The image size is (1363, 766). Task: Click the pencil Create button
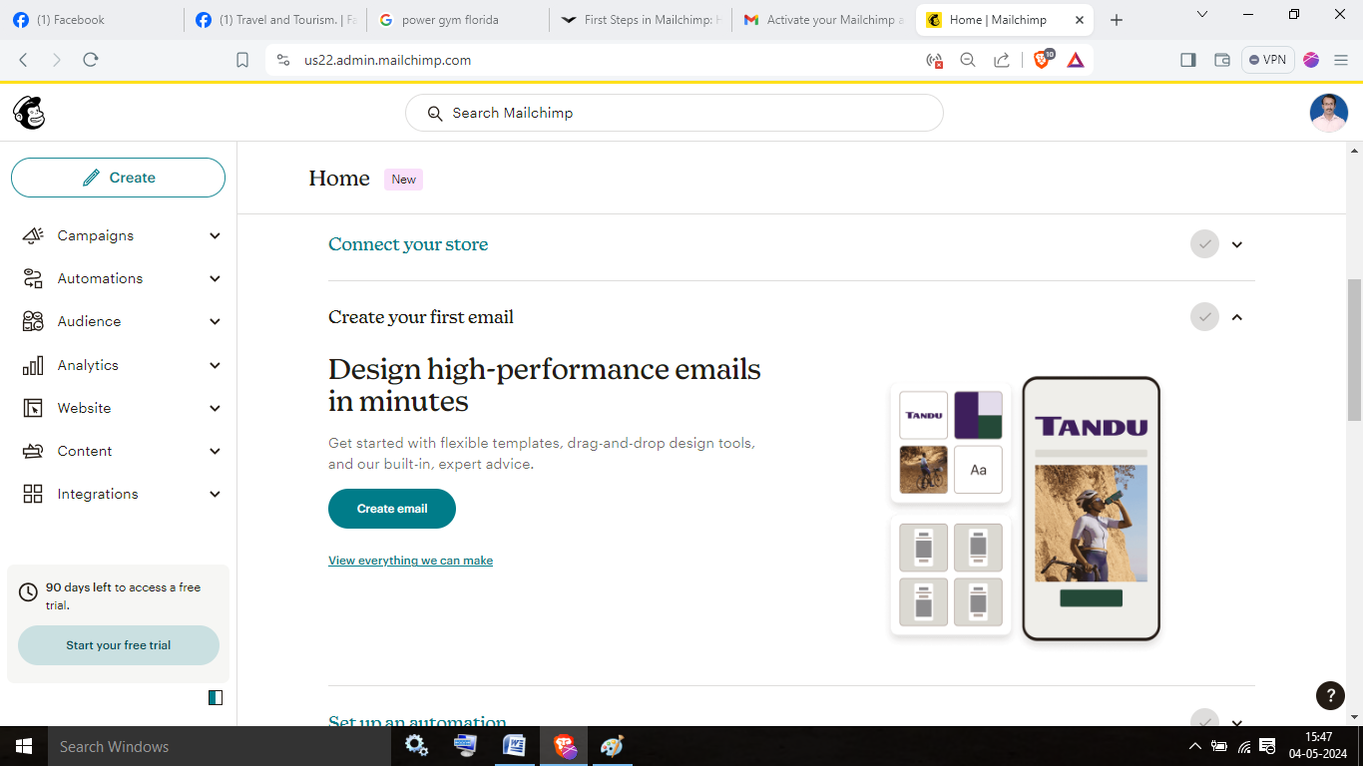(118, 178)
